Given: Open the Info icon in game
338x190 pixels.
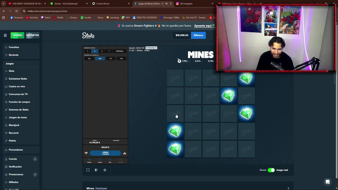Looking at the screenshot, I should point(110,160).
